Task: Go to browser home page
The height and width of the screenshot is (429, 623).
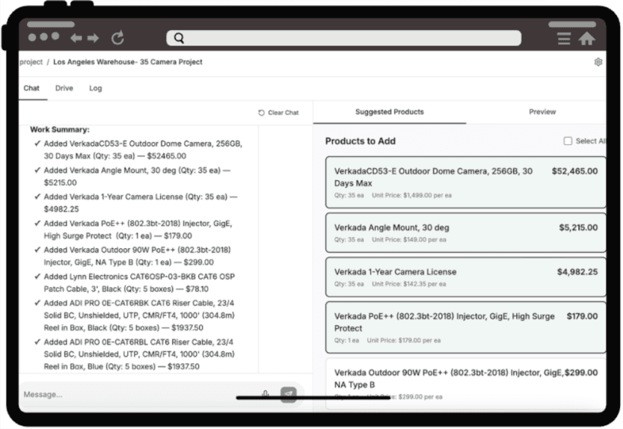Action: pos(586,39)
